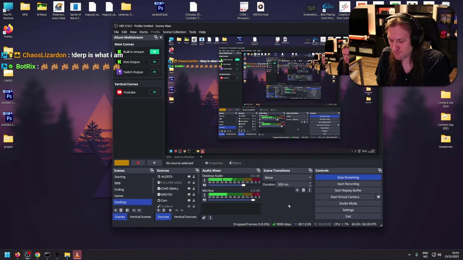The width and height of the screenshot is (463, 260).
Task: Click Start Virtual Camera button
Action: click(x=345, y=197)
